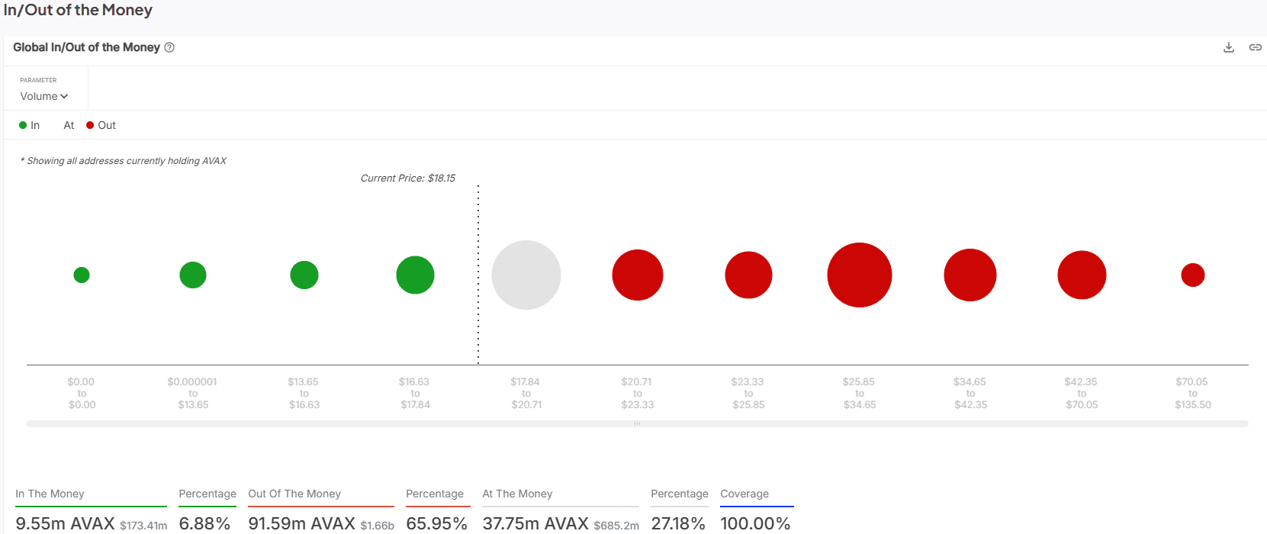Screen dimensions: 1267x534
Task: Click the Coverage summary label
Action: 744,494
